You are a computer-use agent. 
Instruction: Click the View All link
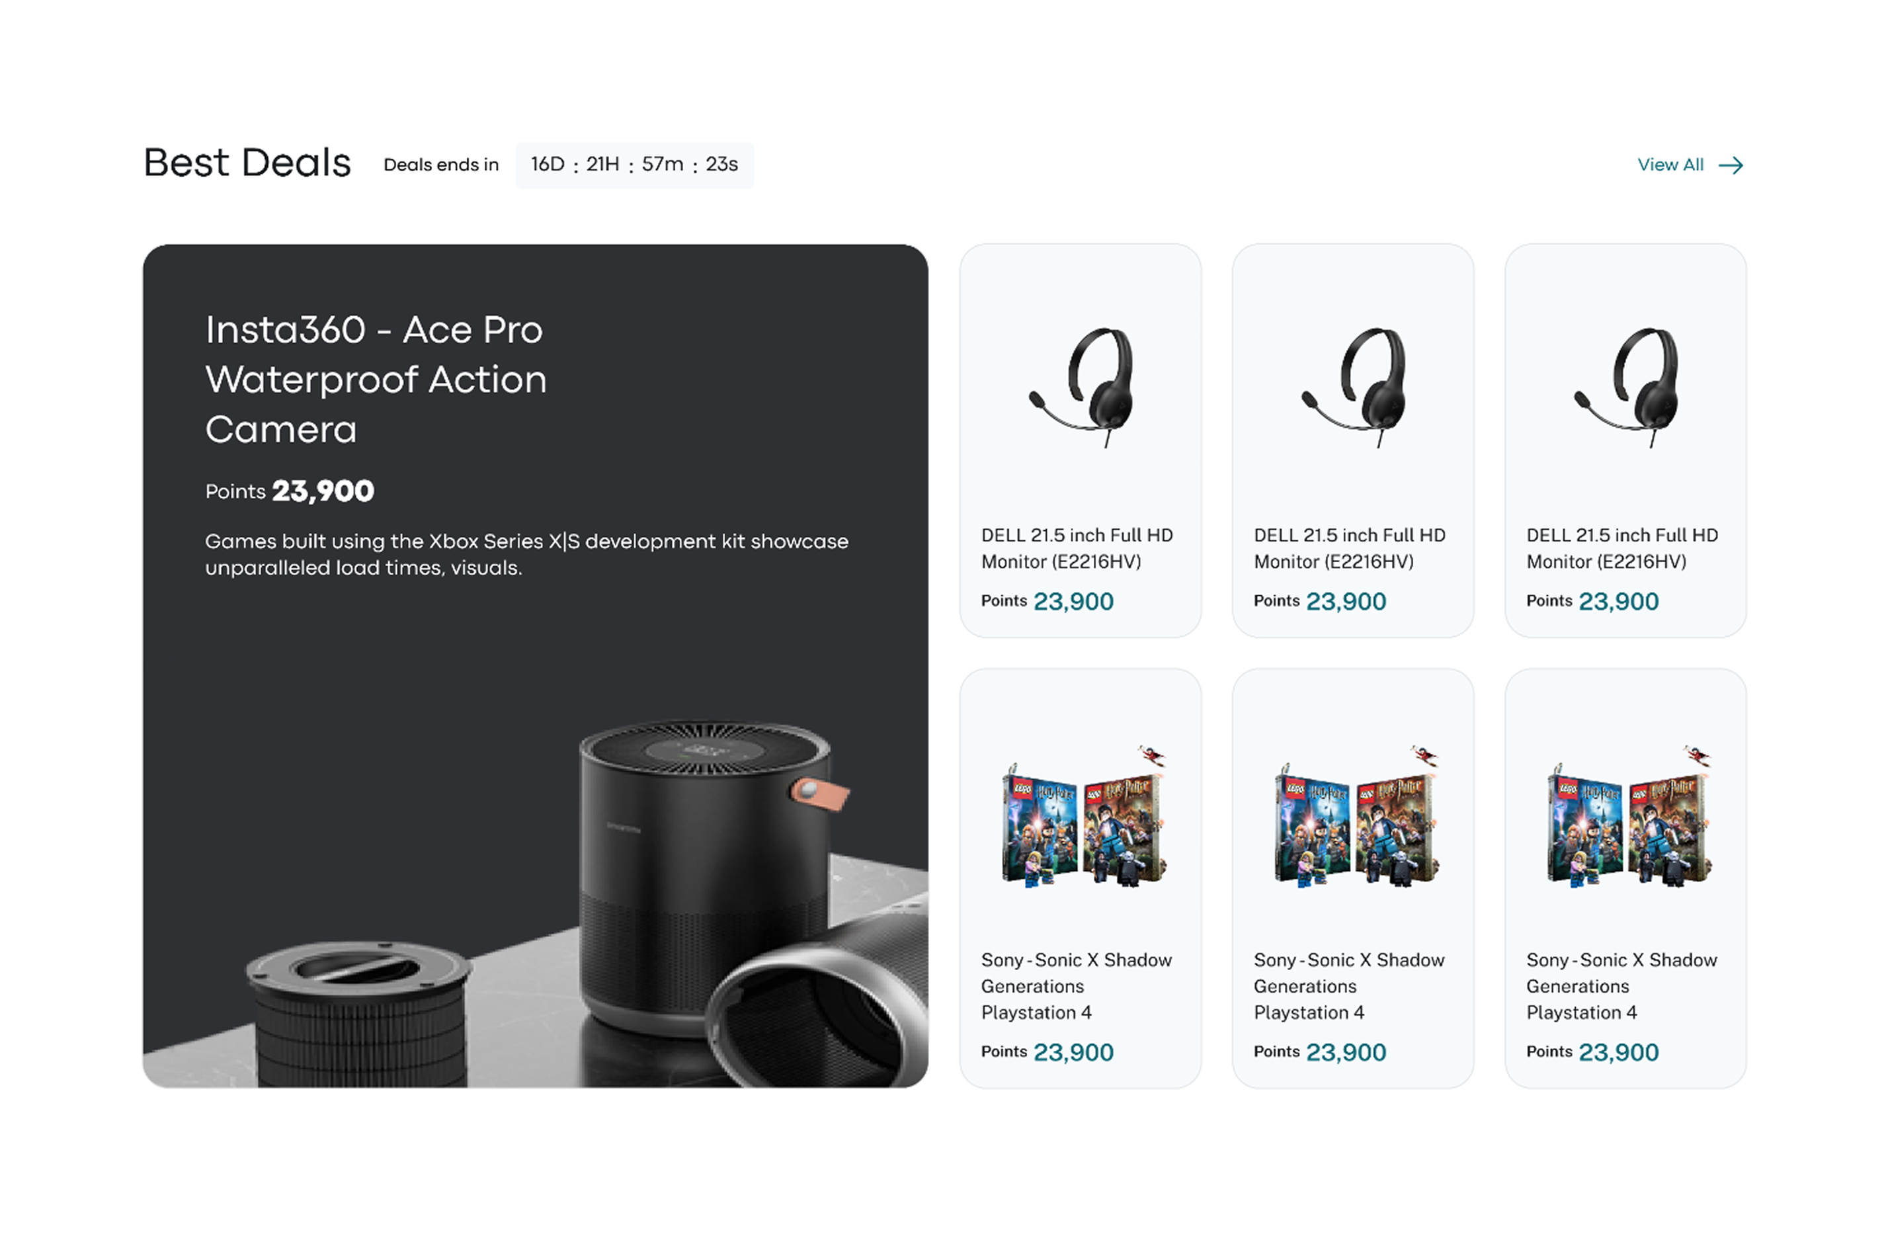[1670, 165]
